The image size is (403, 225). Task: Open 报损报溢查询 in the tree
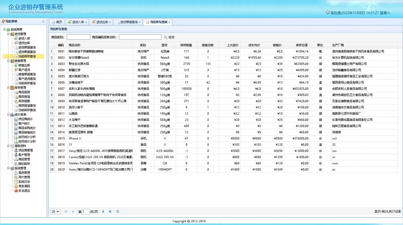pyautogui.click(x=27, y=105)
